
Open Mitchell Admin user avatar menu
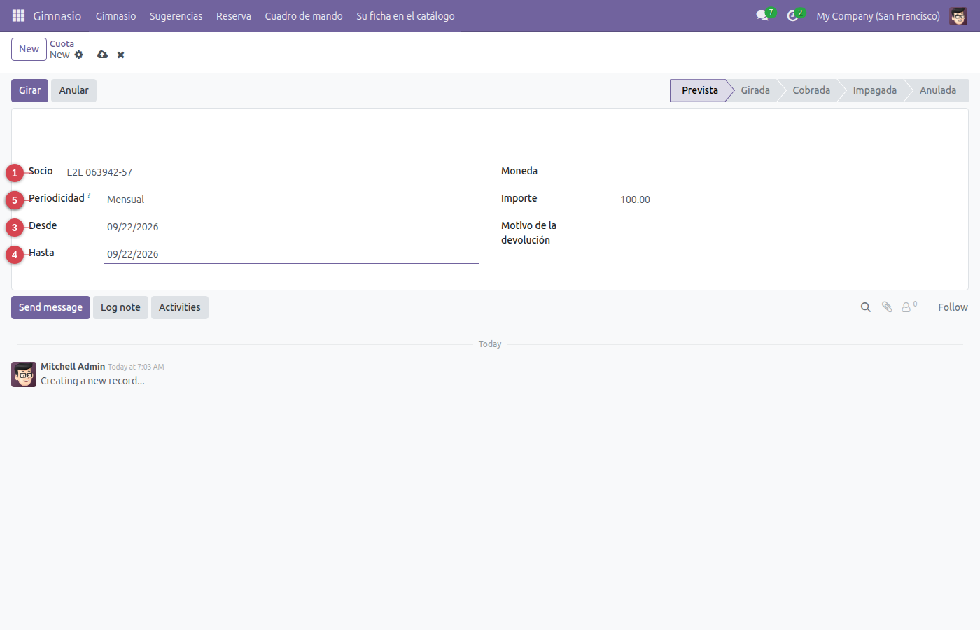point(958,15)
